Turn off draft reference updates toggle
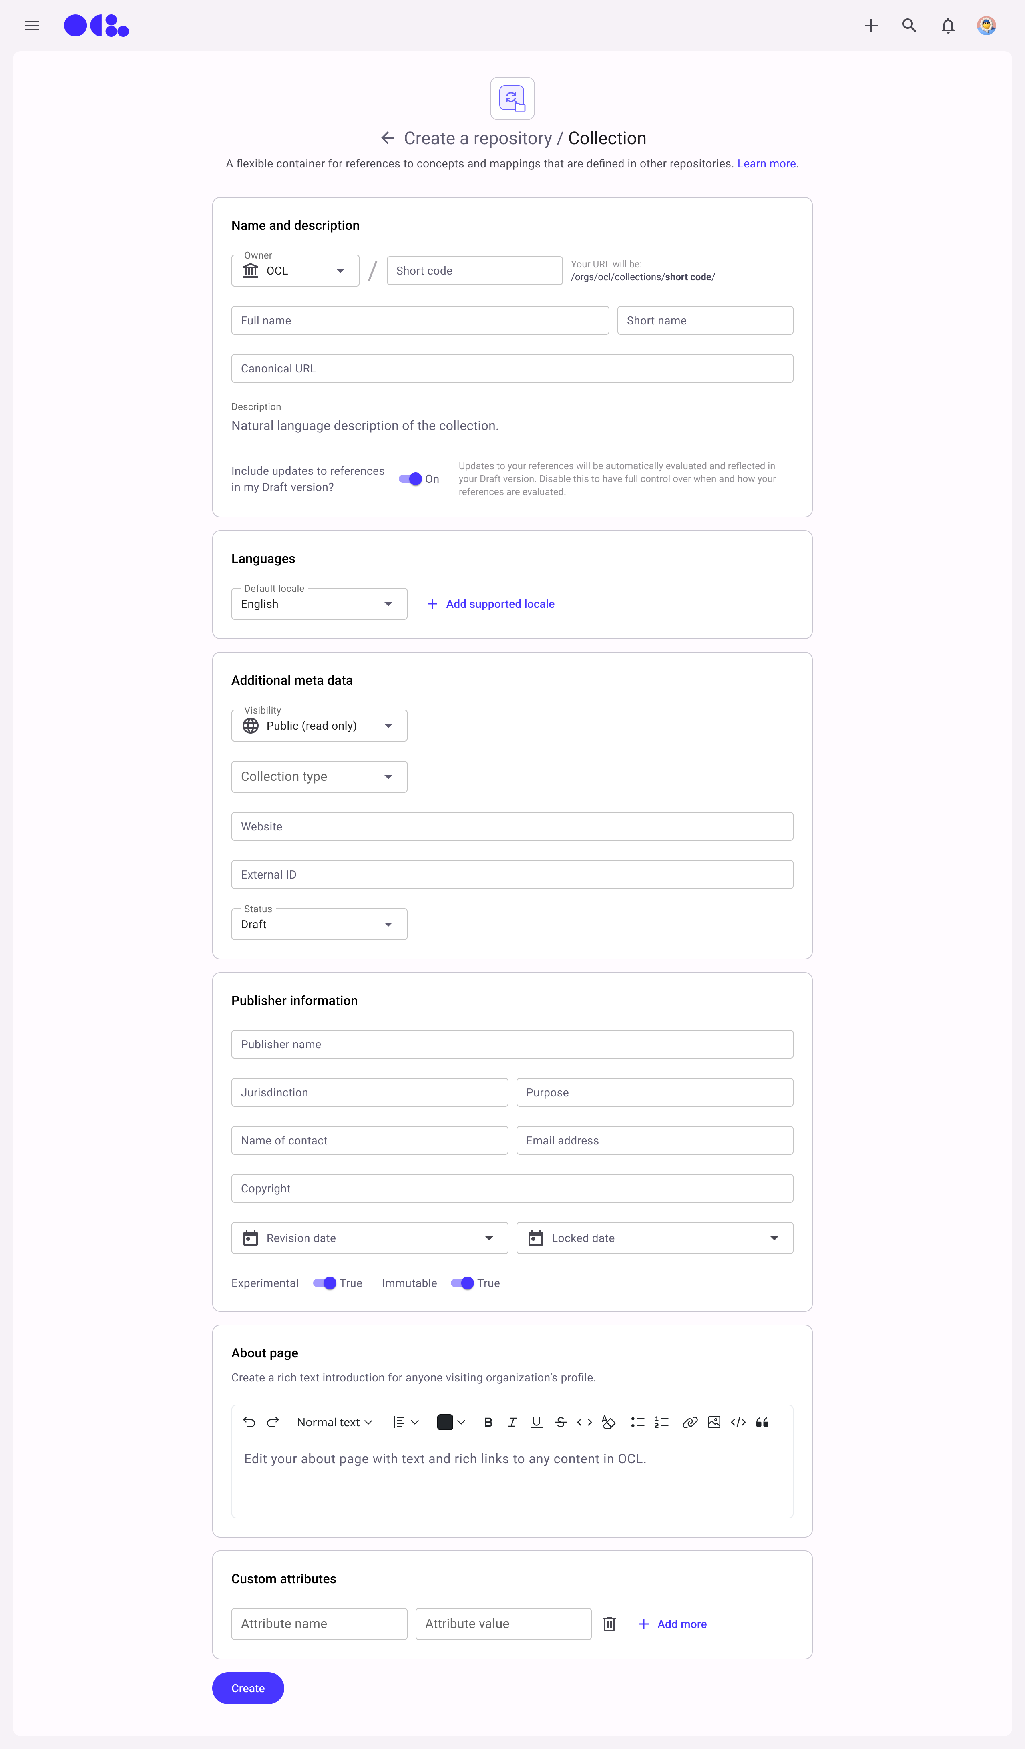This screenshot has height=1749, width=1025. [x=411, y=479]
